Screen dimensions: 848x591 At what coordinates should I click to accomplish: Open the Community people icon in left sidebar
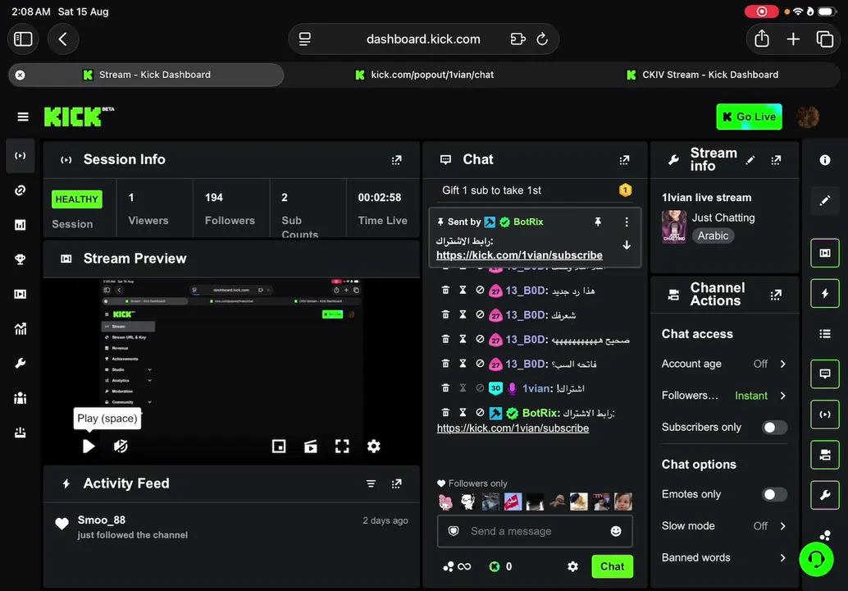tap(20, 398)
